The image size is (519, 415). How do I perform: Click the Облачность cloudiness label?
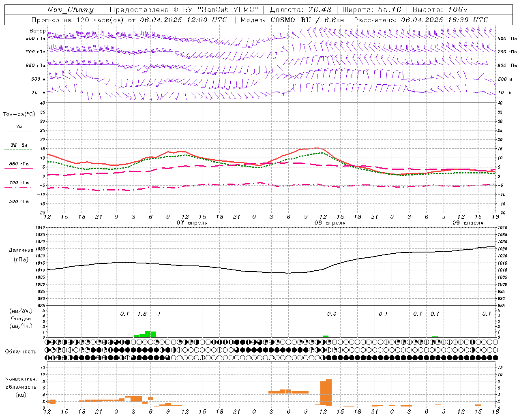(x=21, y=351)
